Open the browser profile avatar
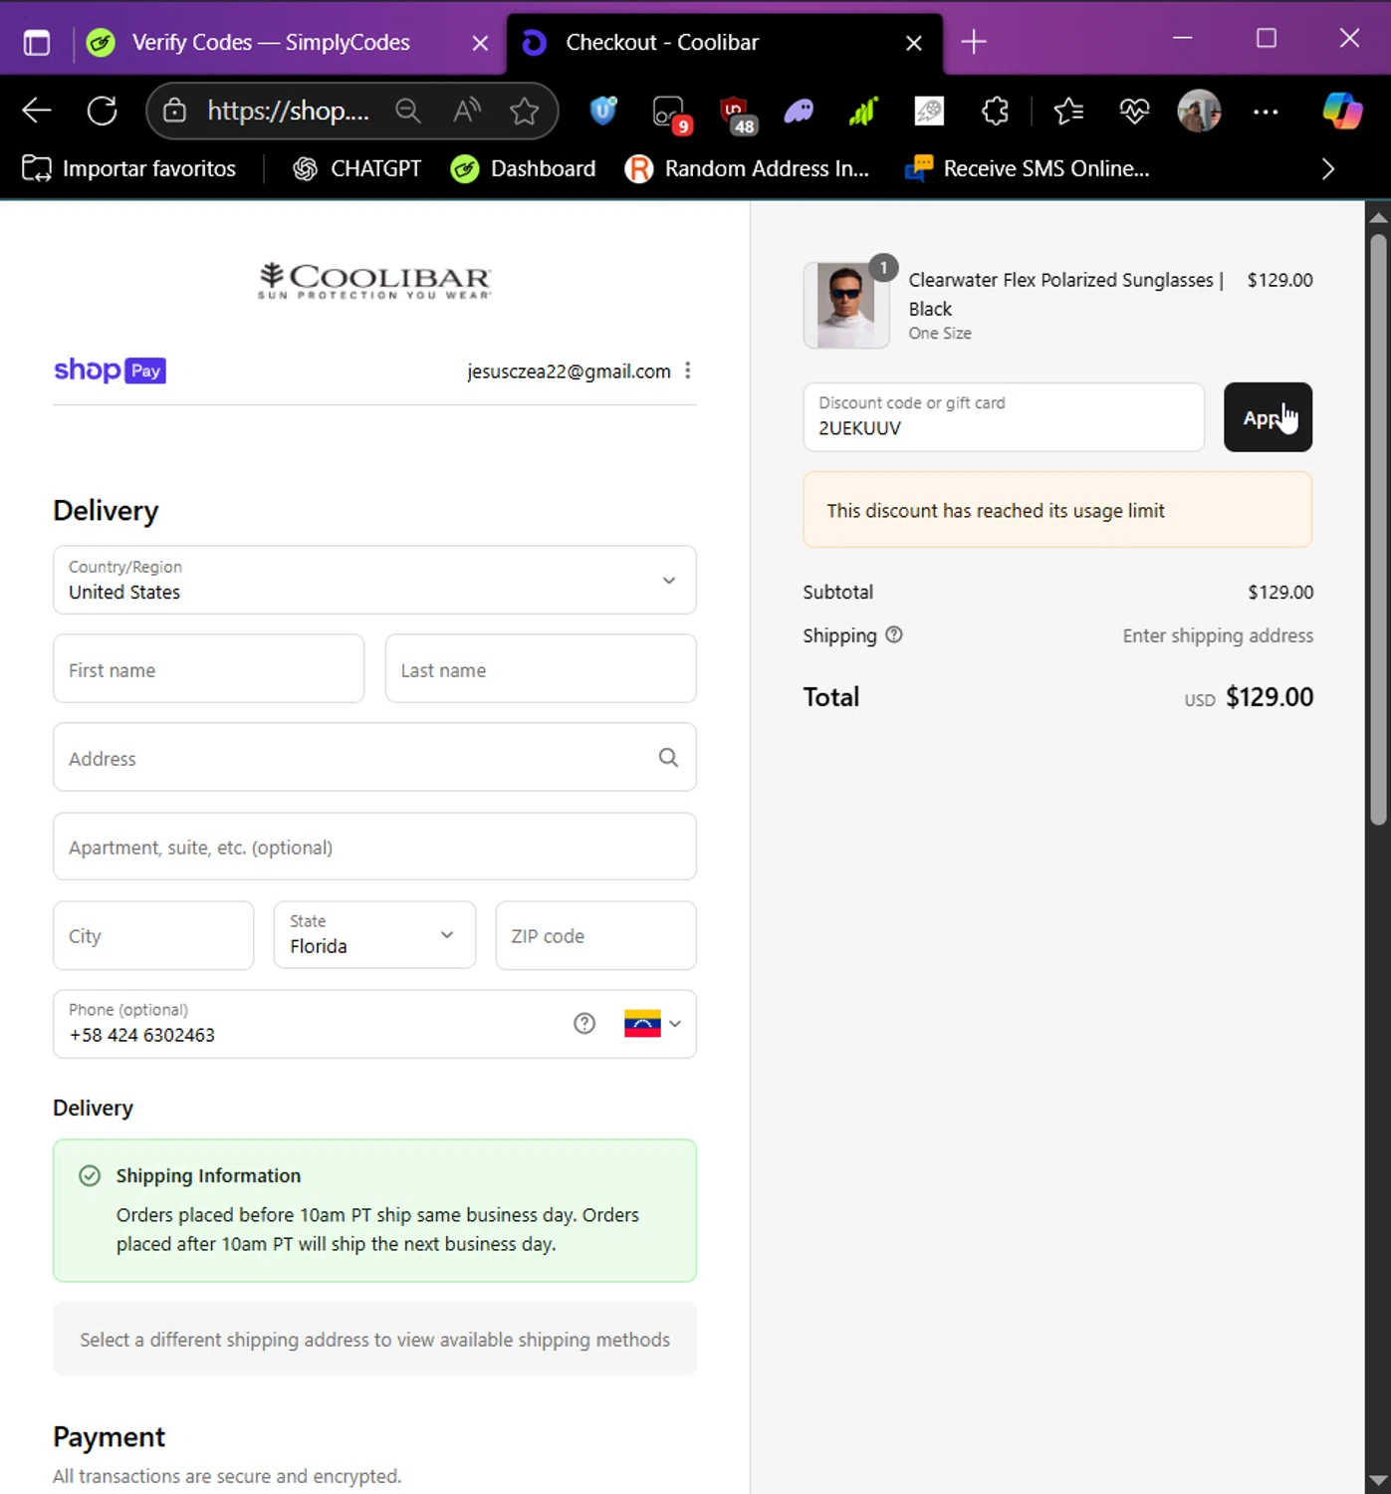Screen dimensions: 1391x1494 click(1199, 111)
